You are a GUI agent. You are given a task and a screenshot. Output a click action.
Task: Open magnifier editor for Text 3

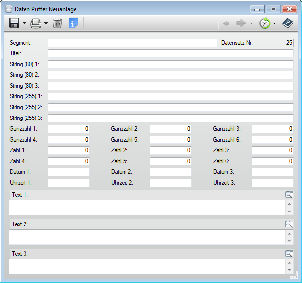[289, 254]
